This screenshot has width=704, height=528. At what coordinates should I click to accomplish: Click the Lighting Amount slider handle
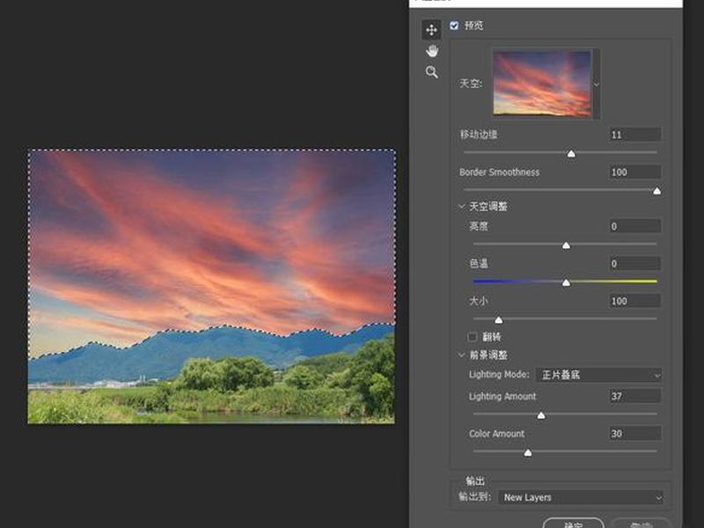click(541, 415)
